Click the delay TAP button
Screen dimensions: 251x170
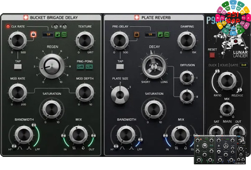point(18,67)
